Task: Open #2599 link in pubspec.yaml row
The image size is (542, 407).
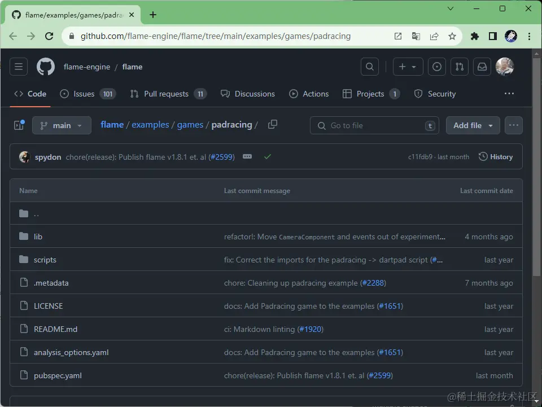Action: pos(380,375)
